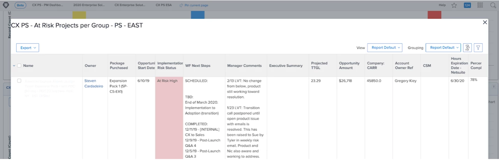Sort by the Owner column header
499x161 pixels.
(x=90, y=66)
